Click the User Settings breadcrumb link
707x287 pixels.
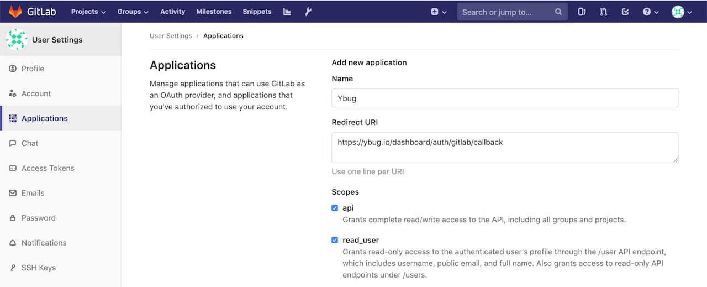171,36
